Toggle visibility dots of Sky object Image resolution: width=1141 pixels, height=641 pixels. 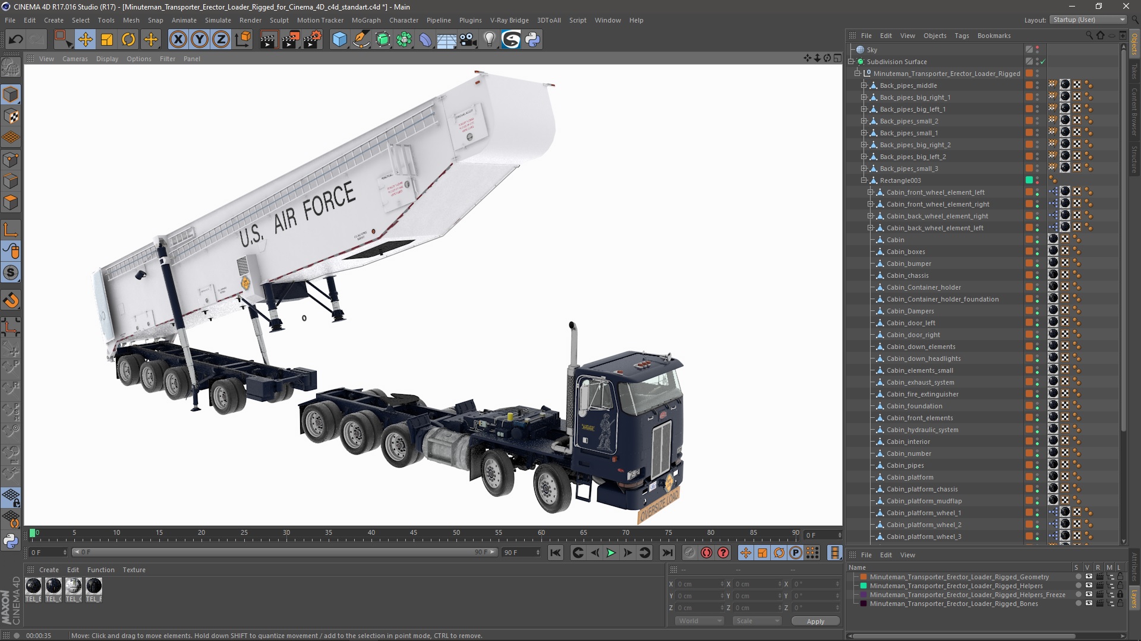pos(1038,50)
